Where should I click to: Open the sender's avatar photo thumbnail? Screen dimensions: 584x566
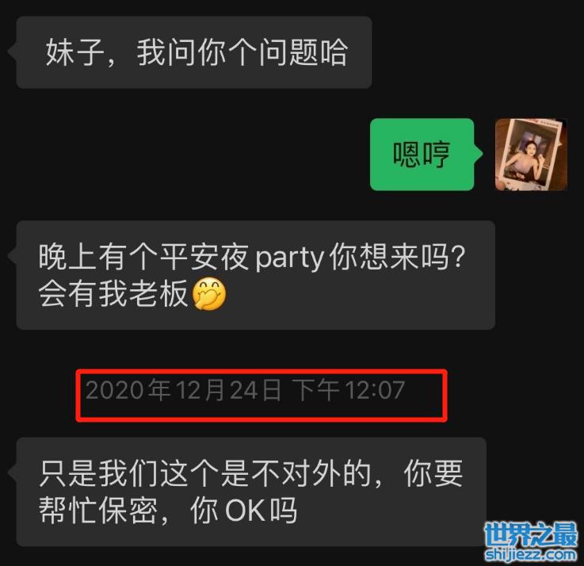click(x=531, y=155)
